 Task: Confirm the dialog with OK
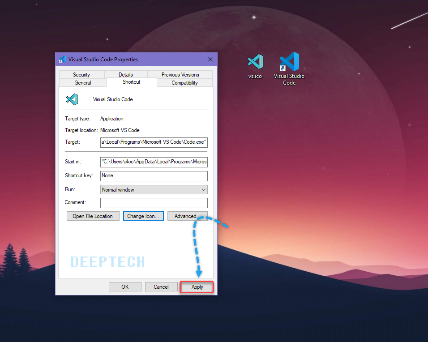125,287
